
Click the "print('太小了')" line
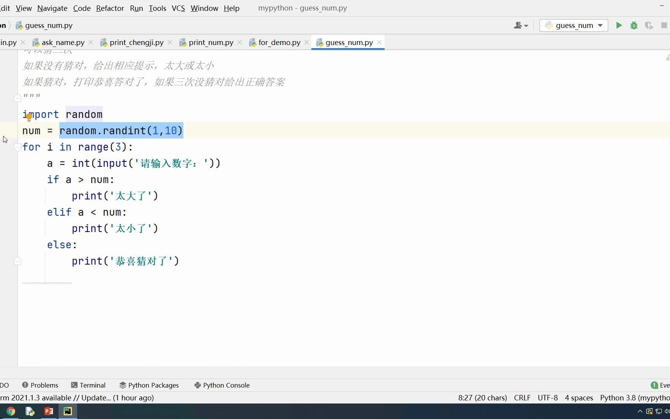pos(115,229)
